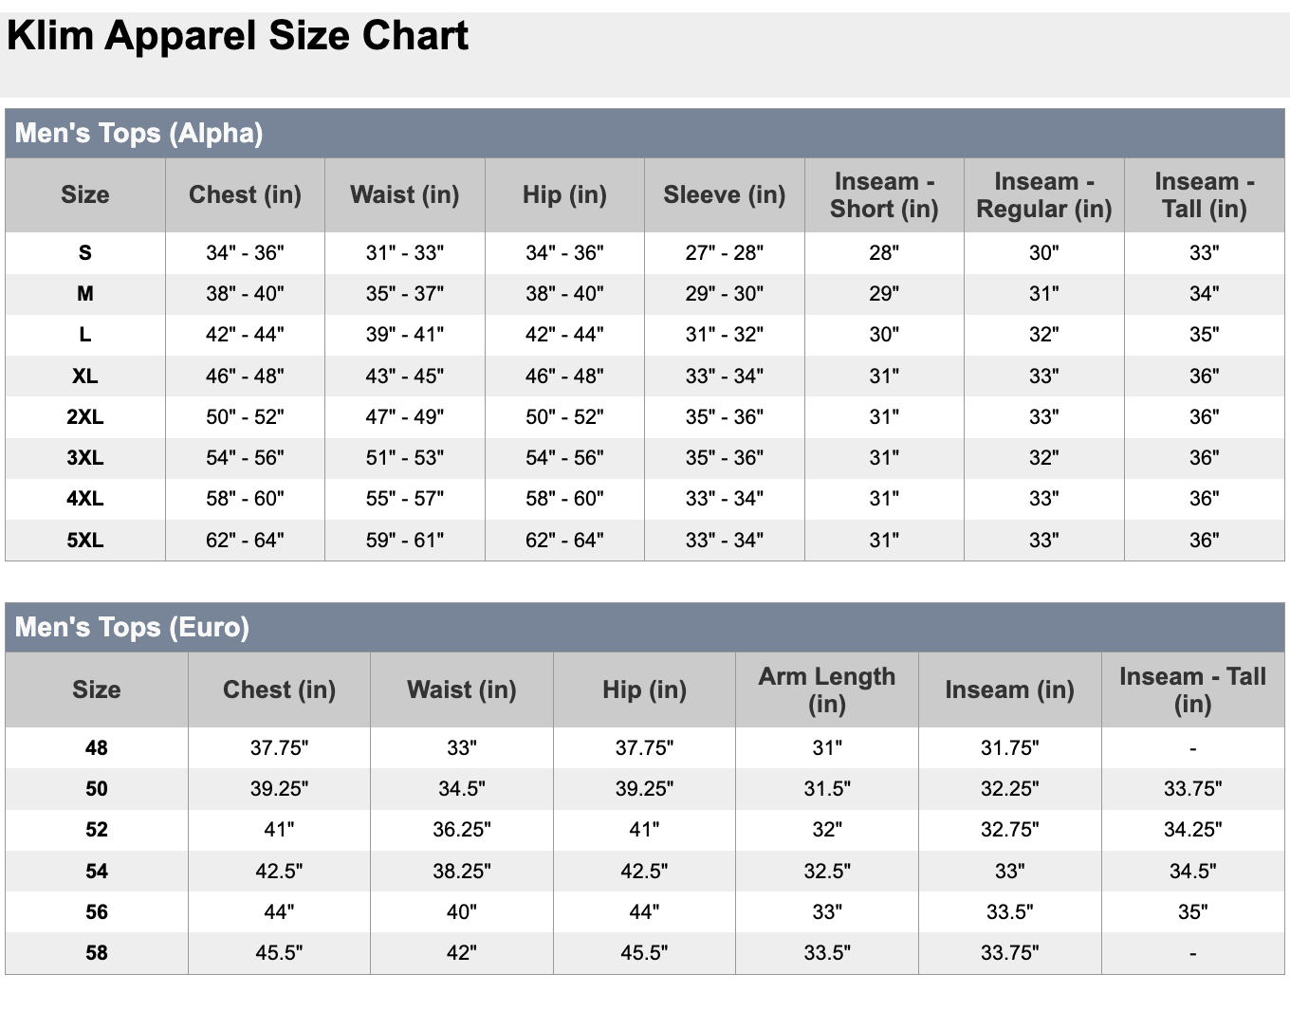Select the 2XL size row label
This screenshot has width=1290, height=1011.
tap(85, 417)
